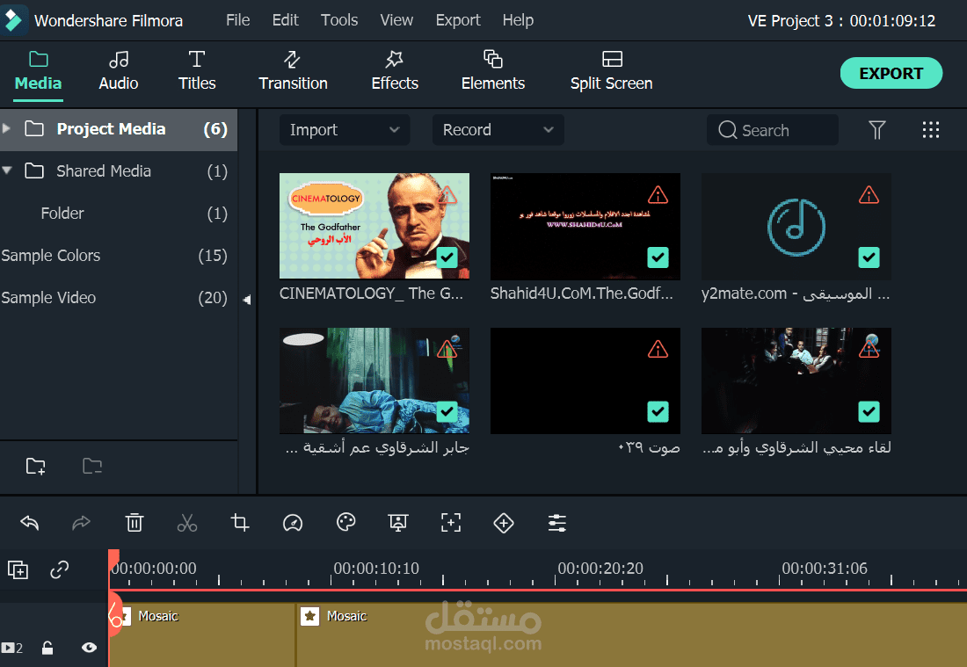Toggle checkmark on صوت ٠٣٩ clip

658,411
